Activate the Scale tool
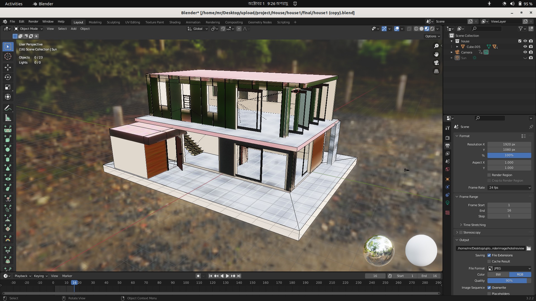 (x=8, y=87)
